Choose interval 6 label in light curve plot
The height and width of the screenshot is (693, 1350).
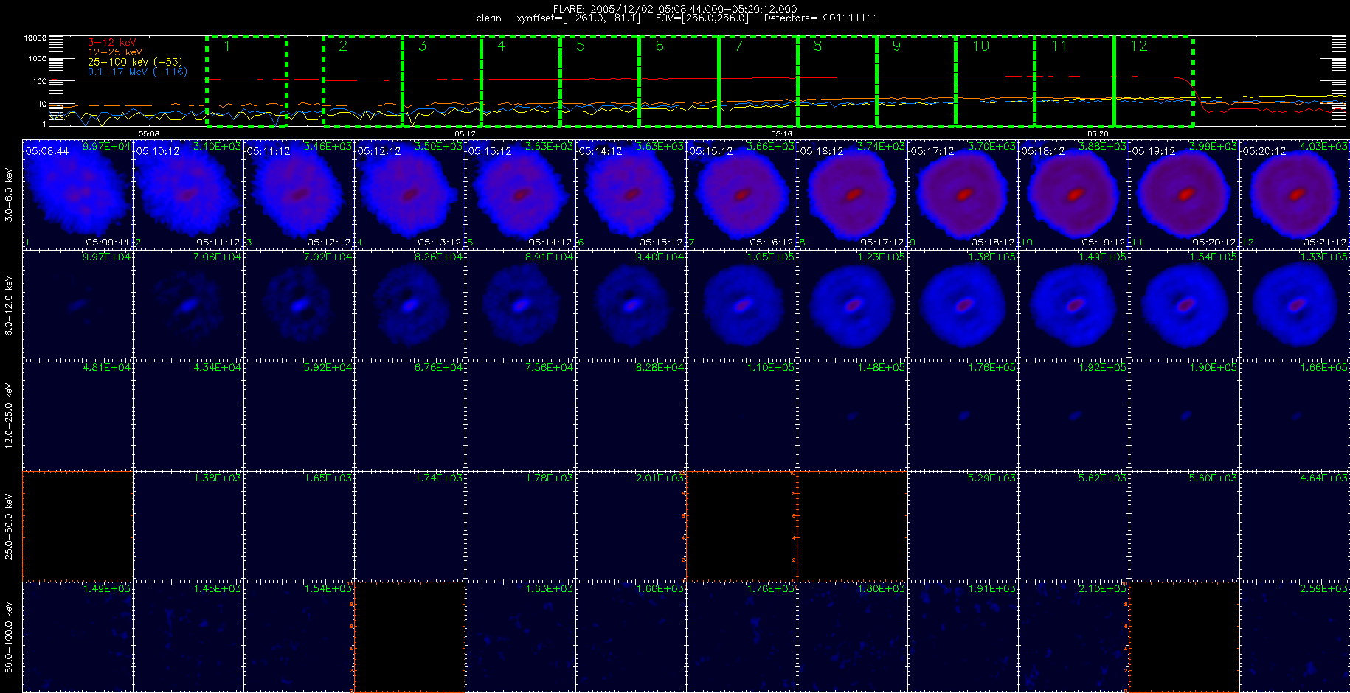point(660,46)
